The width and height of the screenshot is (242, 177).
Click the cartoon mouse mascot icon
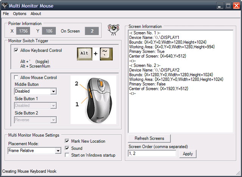point(113,29)
